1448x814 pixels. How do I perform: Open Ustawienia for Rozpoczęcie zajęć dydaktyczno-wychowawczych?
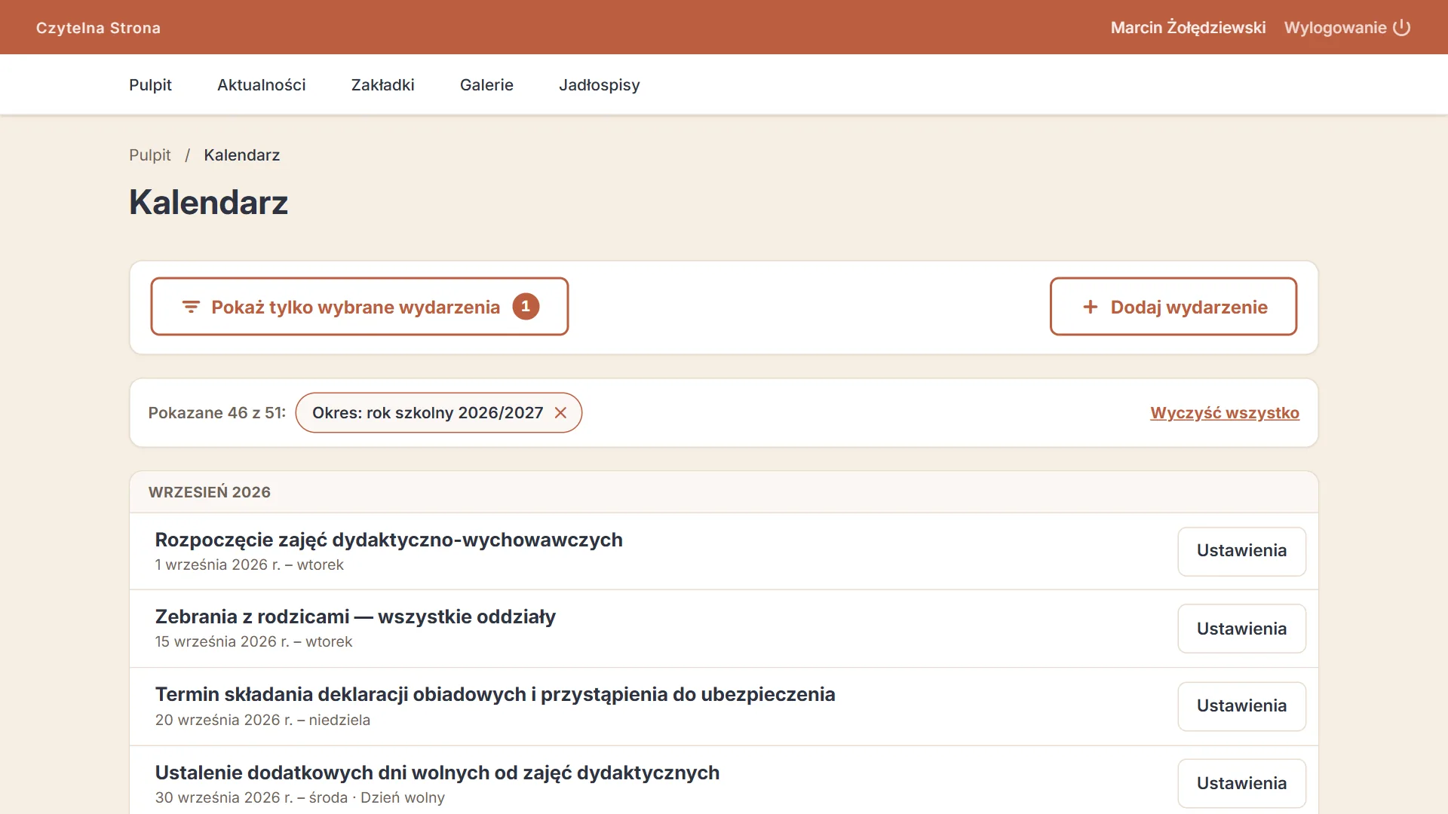pyautogui.click(x=1241, y=551)
